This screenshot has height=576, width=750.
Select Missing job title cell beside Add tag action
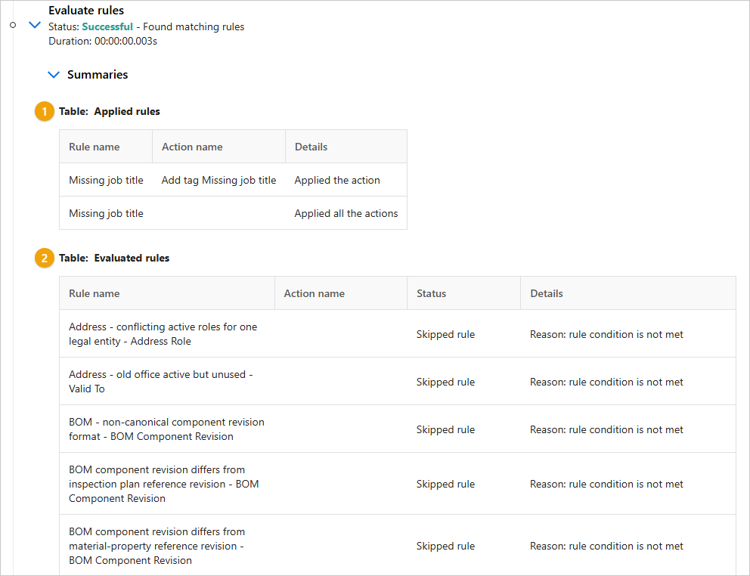tap(106, 180)
